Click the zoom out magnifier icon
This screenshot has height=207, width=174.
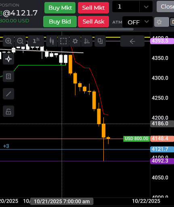point(20,41)
